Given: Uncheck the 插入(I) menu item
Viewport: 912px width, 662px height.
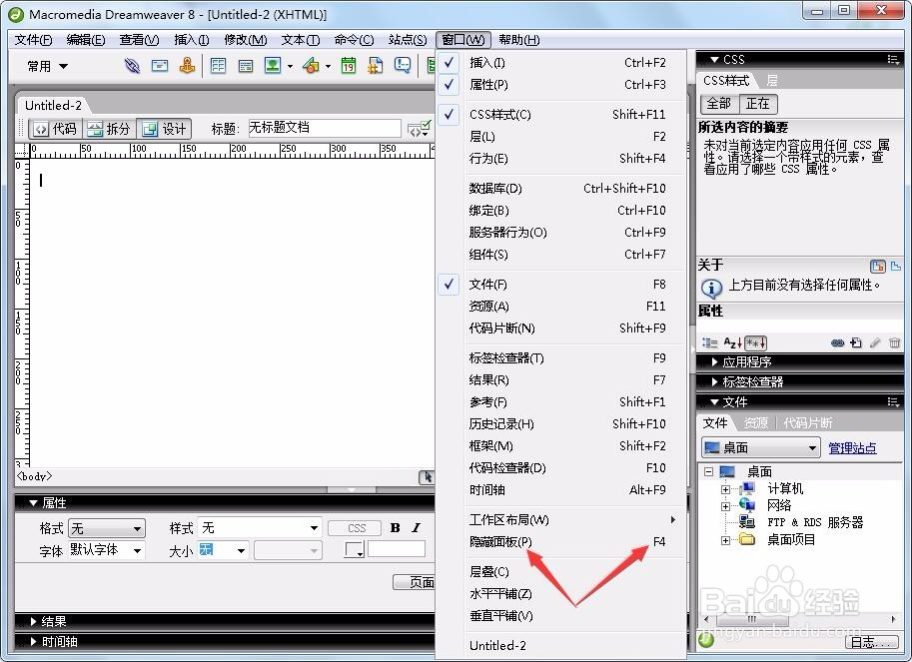Looking at the screenshot, I should pos(560,62).
